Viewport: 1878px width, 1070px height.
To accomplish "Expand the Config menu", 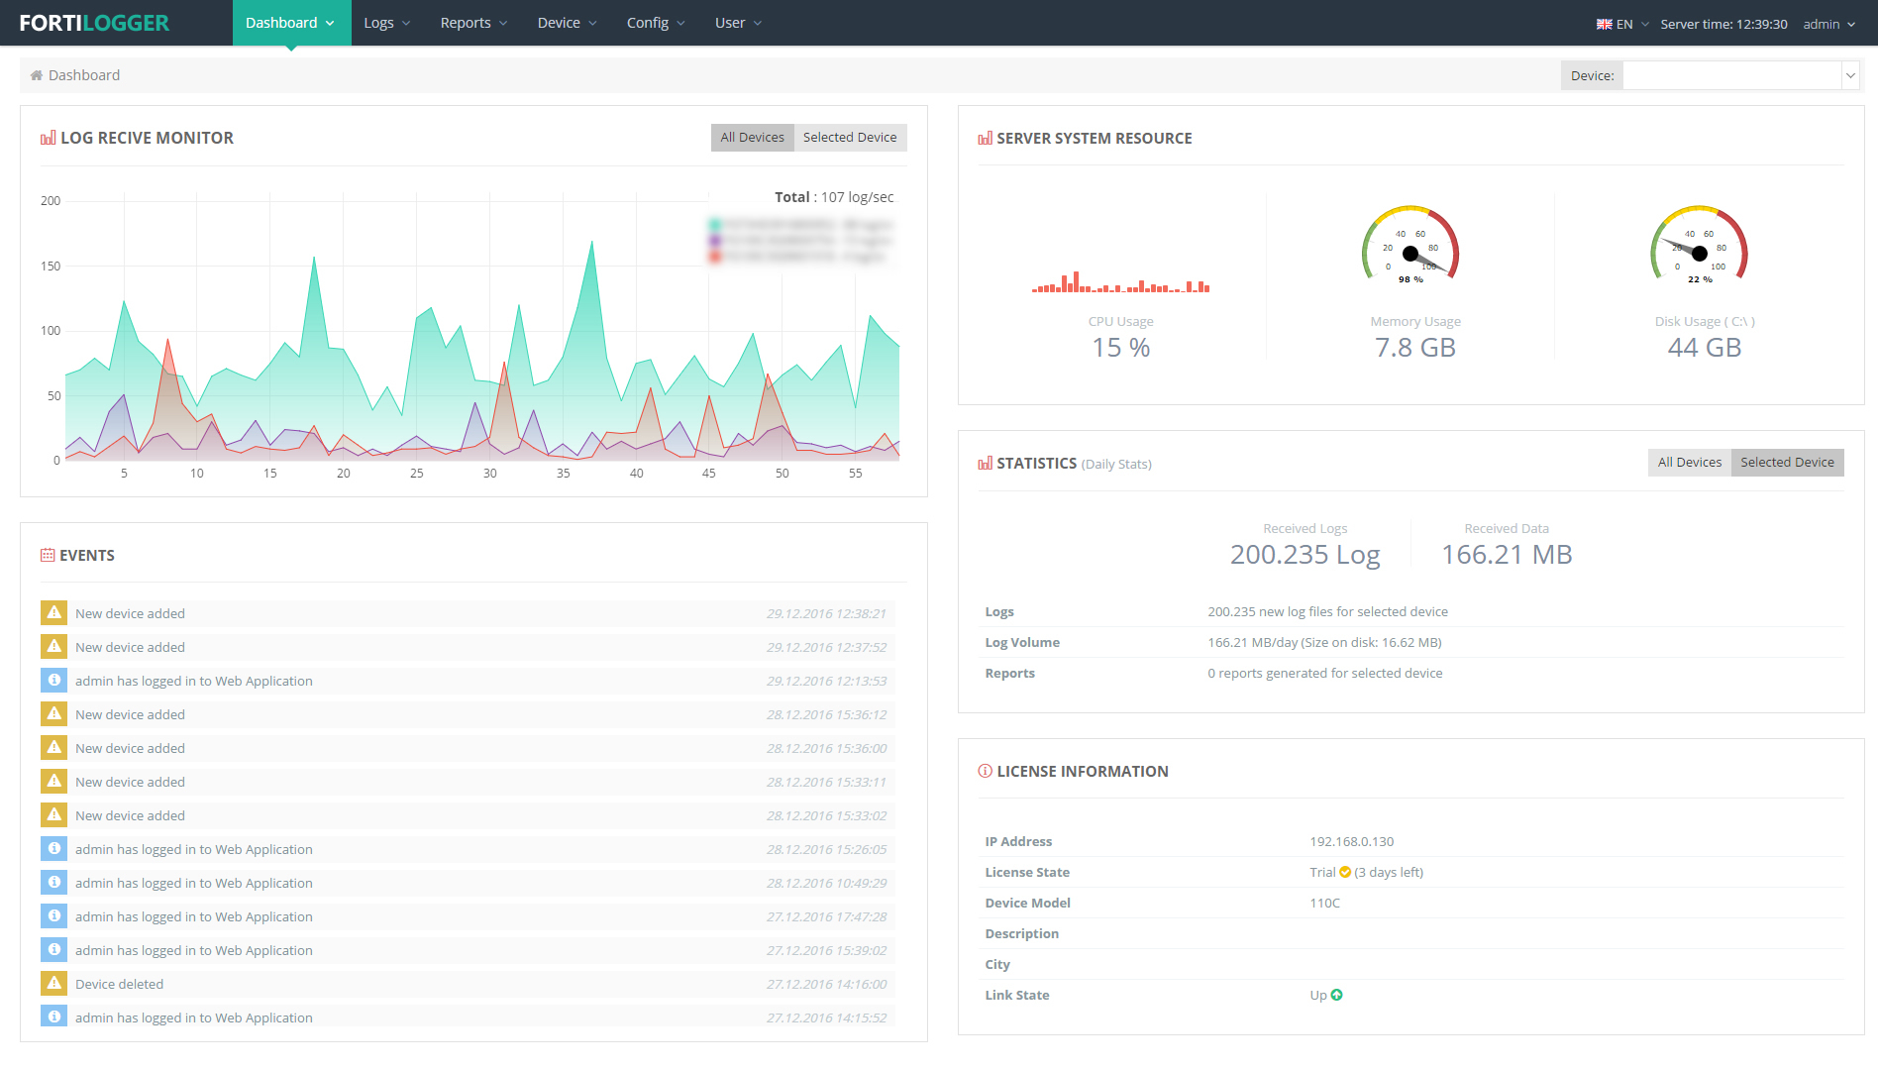I will [x=656, y=23].
